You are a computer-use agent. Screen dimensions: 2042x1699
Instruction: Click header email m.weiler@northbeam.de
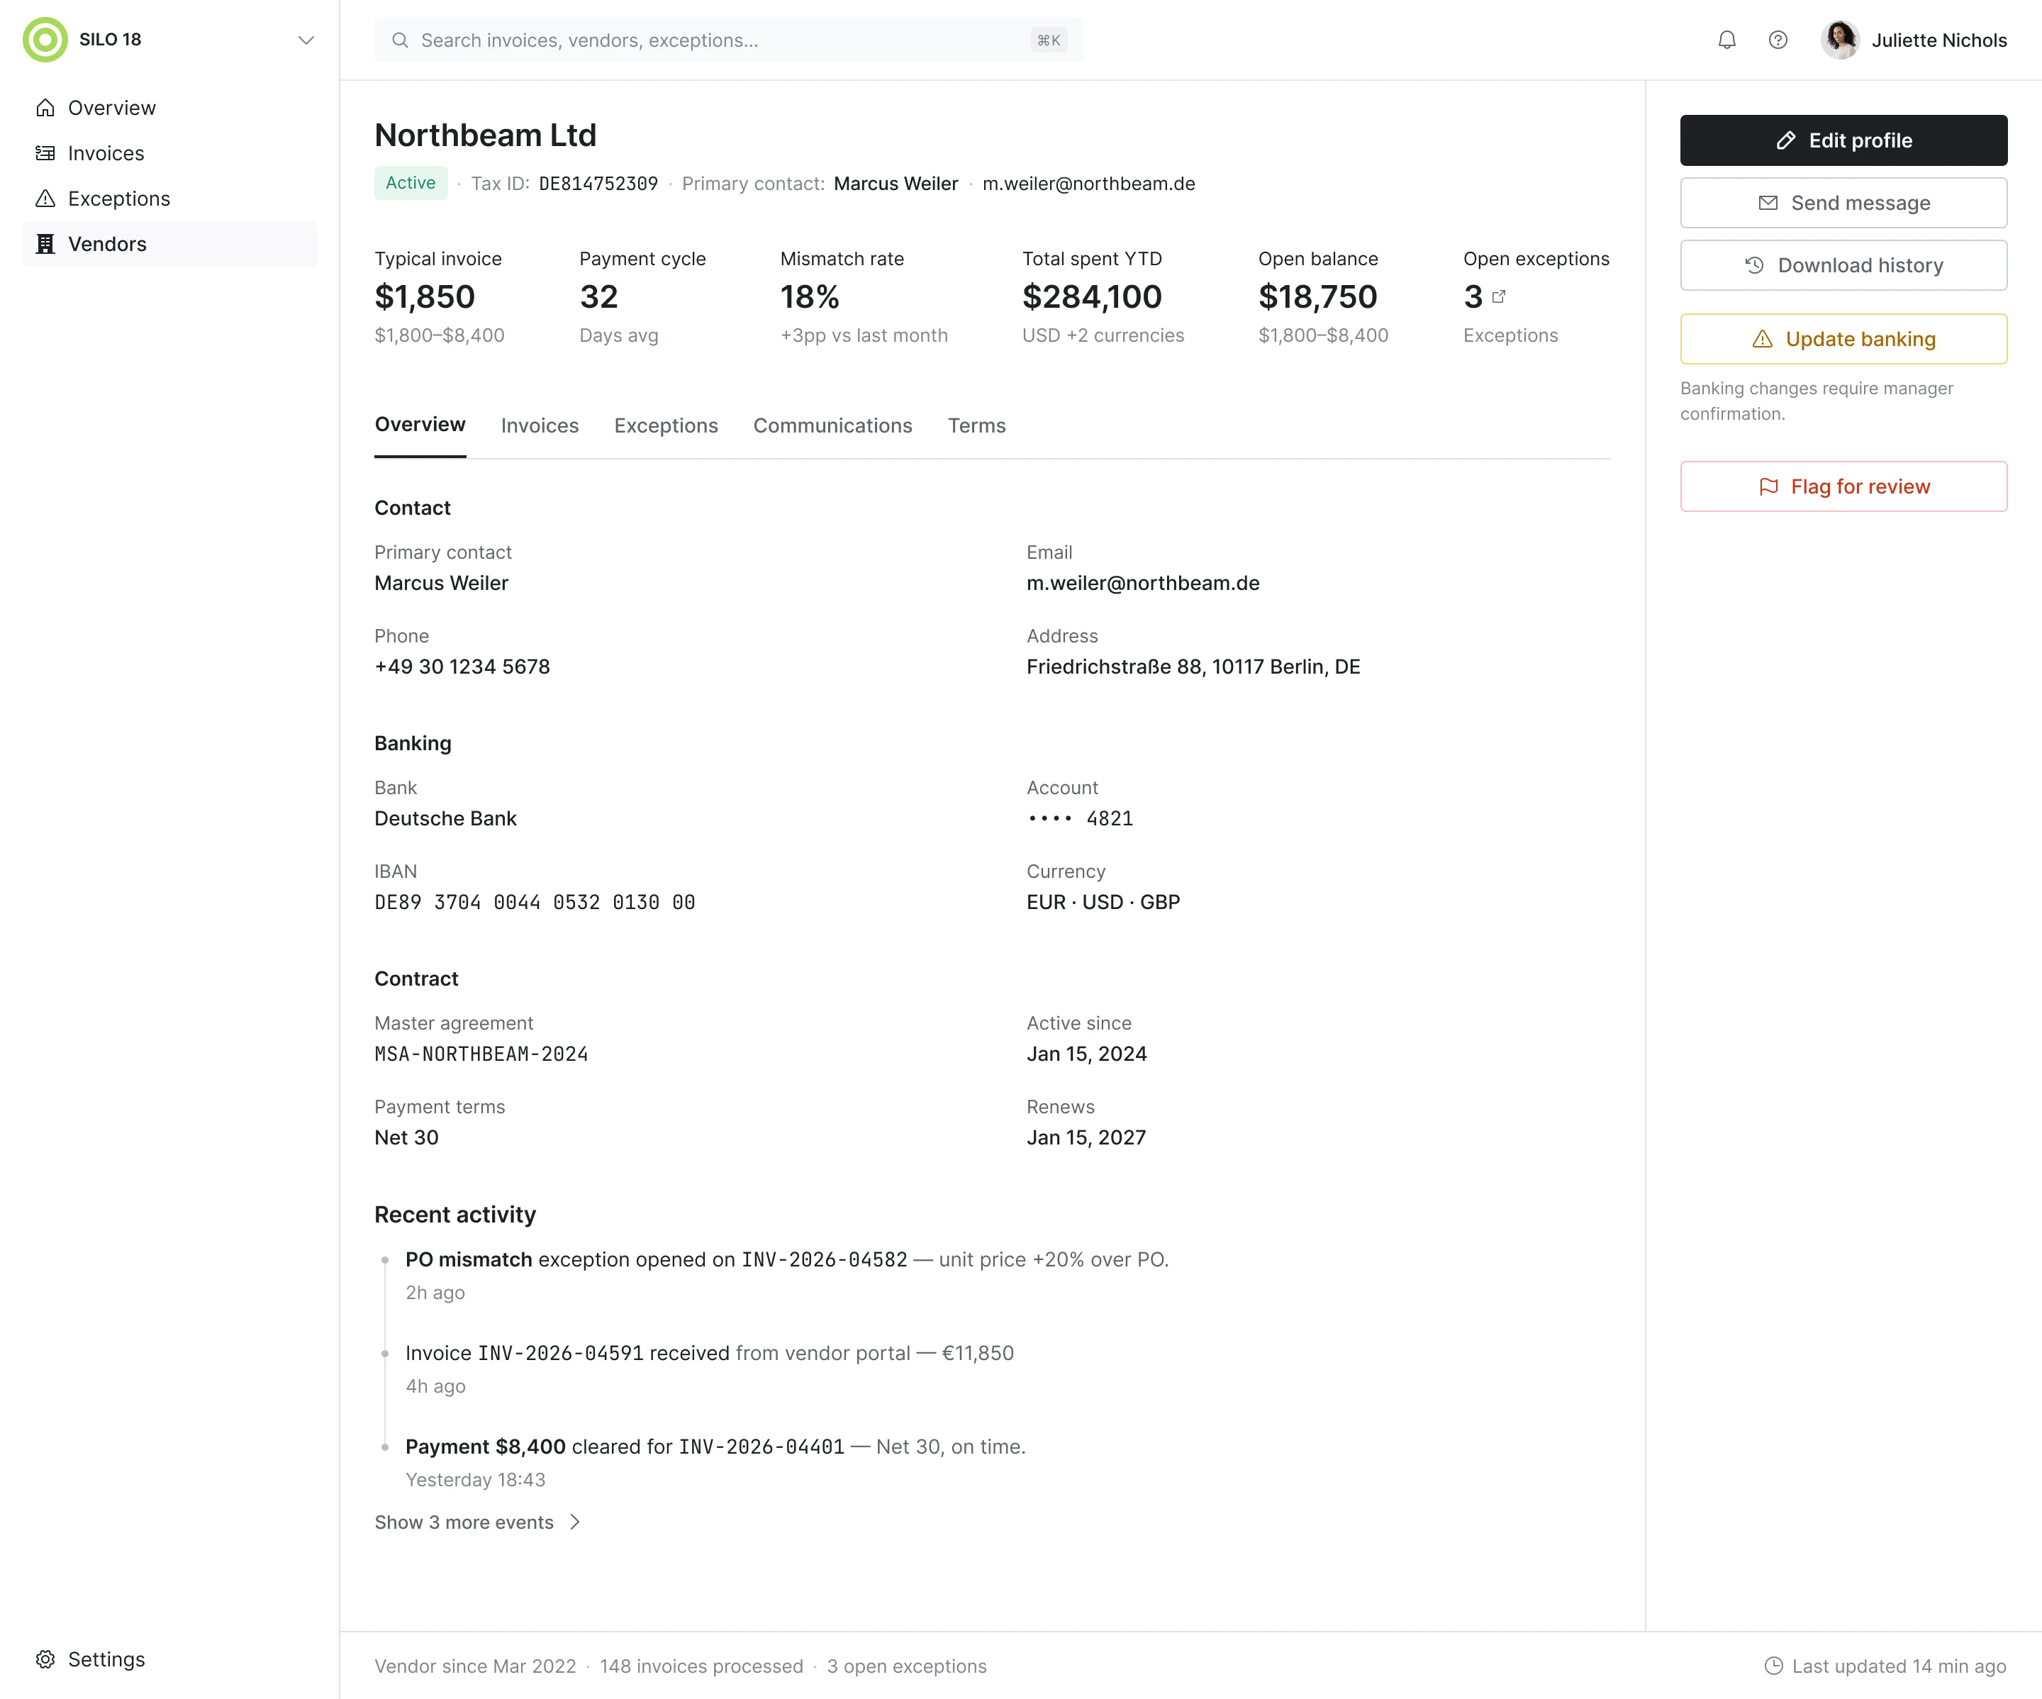click(1088, 184)
